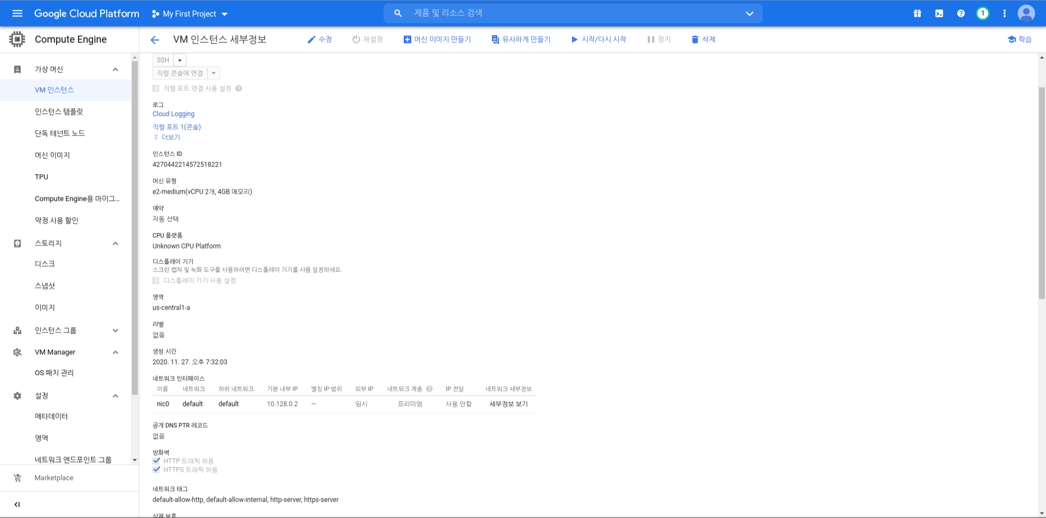Toggle 직렬 포트 연결 사용 설정 checkbox

[156, 88]
